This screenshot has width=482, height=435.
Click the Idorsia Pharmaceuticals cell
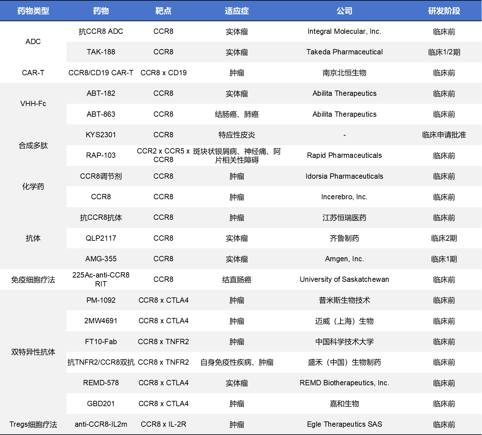tap(344, 176)
